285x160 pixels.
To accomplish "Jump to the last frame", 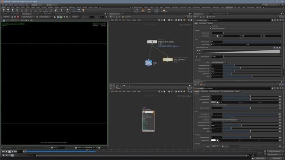I will (16, 152).
